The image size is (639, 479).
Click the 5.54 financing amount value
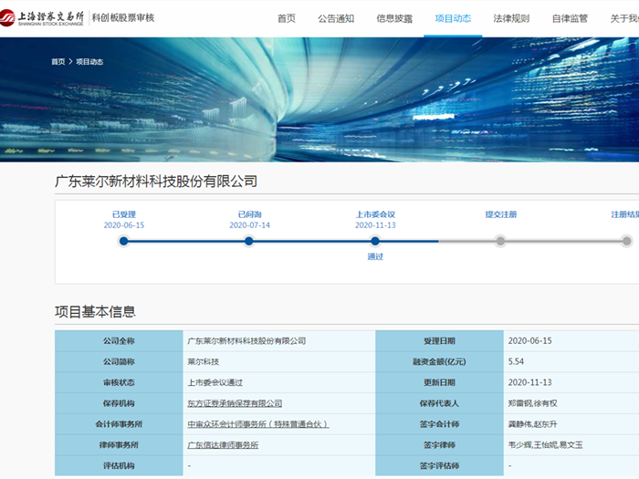[x=516, y=361]
